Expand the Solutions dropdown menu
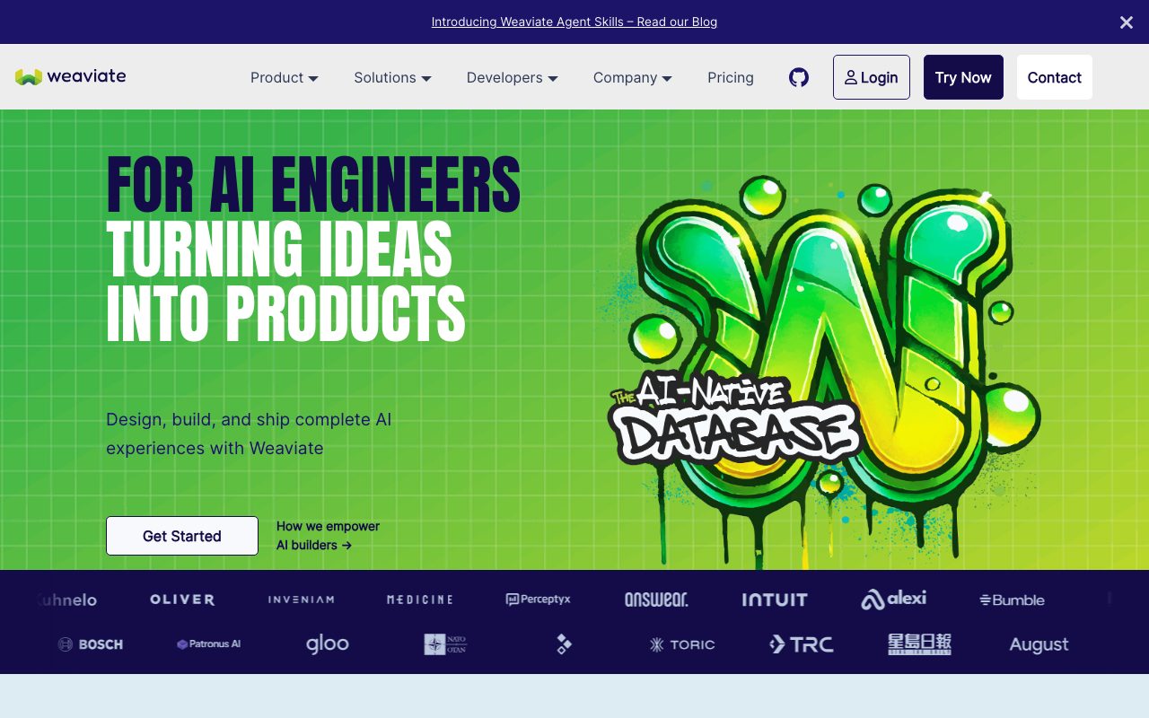 [x=392, y=77]
